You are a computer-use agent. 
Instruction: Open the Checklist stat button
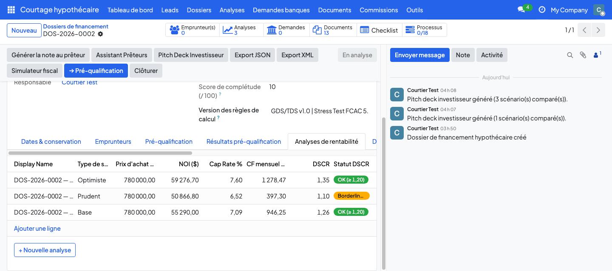[x=379, y=30]
